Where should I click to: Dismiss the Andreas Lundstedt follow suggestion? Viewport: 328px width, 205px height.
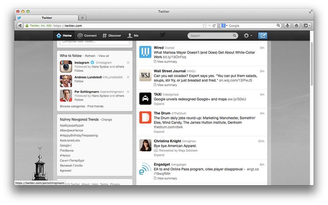(x=128, y=77)
